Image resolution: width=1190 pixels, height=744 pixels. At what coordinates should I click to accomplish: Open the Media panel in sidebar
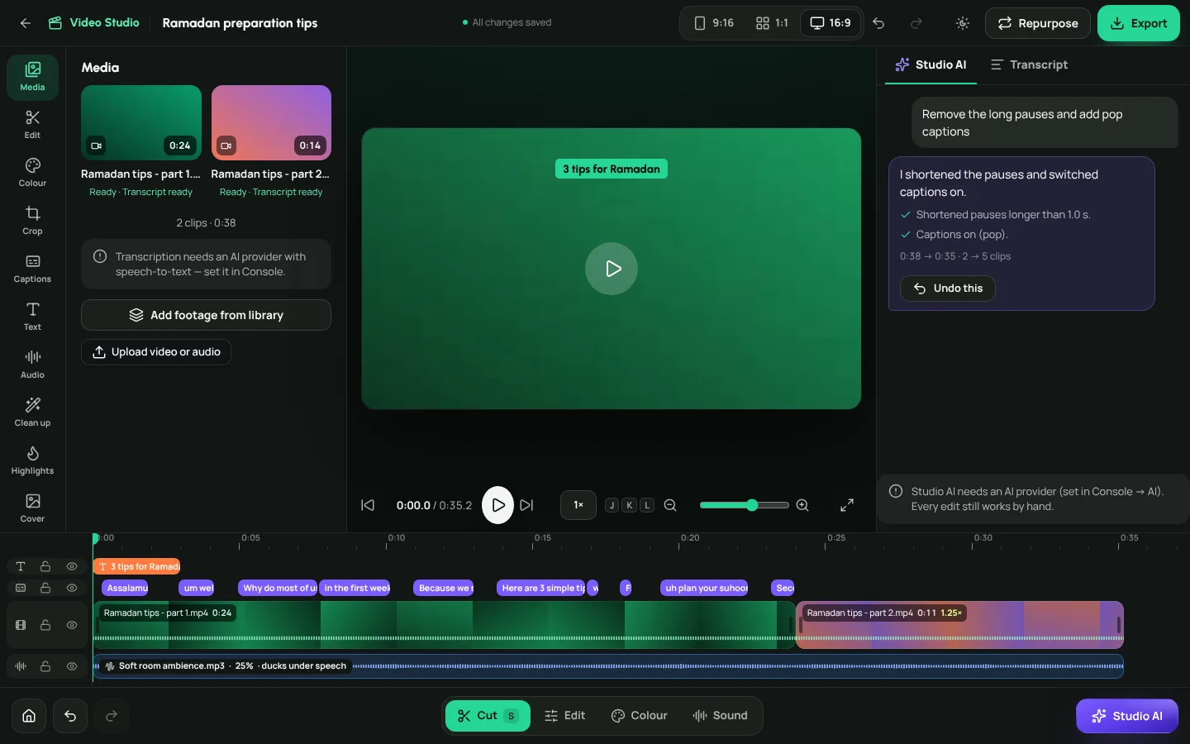[x=32, y=77]
